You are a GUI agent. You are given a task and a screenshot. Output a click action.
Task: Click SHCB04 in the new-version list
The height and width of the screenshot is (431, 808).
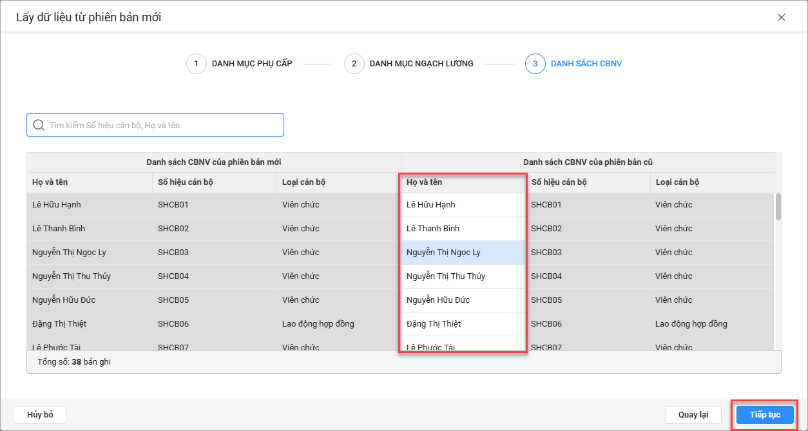173,276
